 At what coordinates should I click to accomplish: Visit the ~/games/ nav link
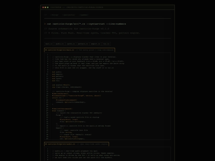coord(84,15)
